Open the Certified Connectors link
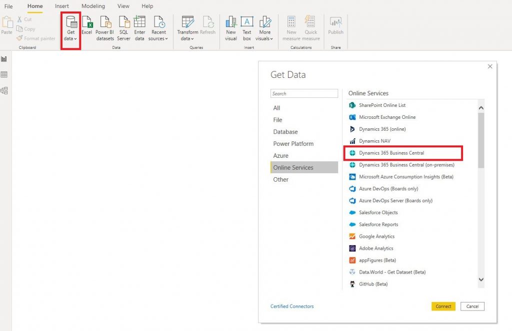 pyautogui.click(x=292, y=306)
